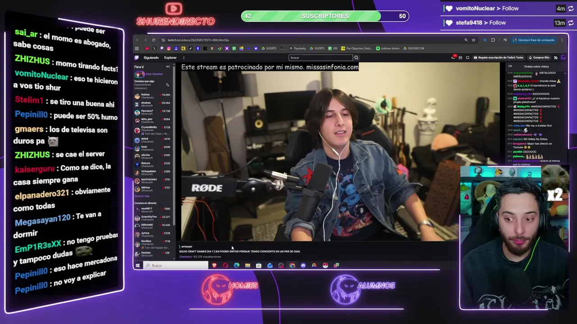Image resolution: width=577 pixels, height=324 pixels.
Task: Click the Mostrar más sidebar link
Action: pos(142,196)
